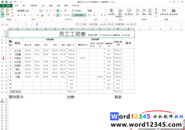Toggle Center horizontal alignment
Image resolution: width=185 pixels, height=130 pixels.
tap(58, 15)
